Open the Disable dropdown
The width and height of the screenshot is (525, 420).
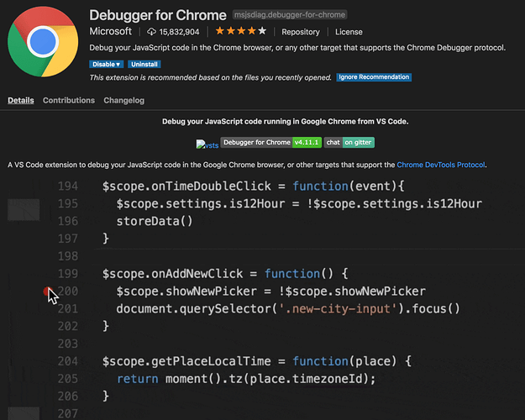click(106, 64)
